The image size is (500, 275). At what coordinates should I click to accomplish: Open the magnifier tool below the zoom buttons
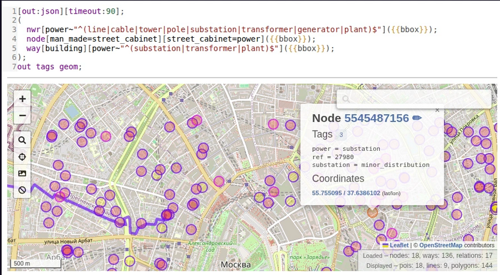click(22, 140)
